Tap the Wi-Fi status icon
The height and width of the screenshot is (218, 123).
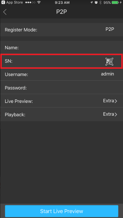(39, 3)
